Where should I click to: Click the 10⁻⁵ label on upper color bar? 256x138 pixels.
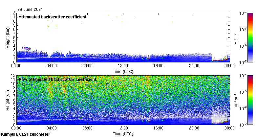pyautogui.click(x=243, y=30)
